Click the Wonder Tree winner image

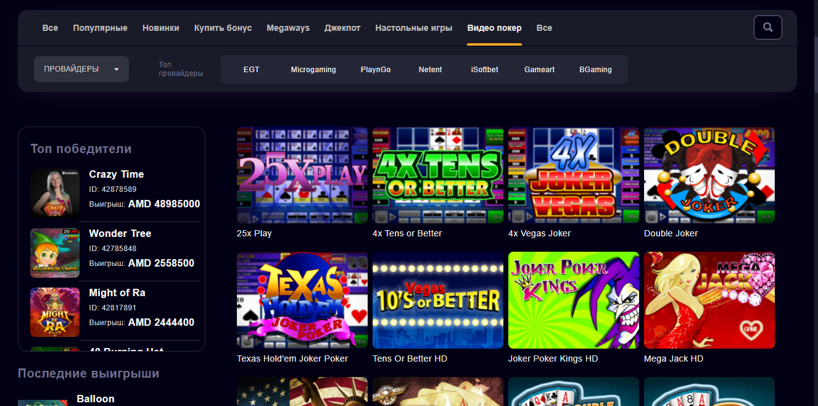(55, 252)
